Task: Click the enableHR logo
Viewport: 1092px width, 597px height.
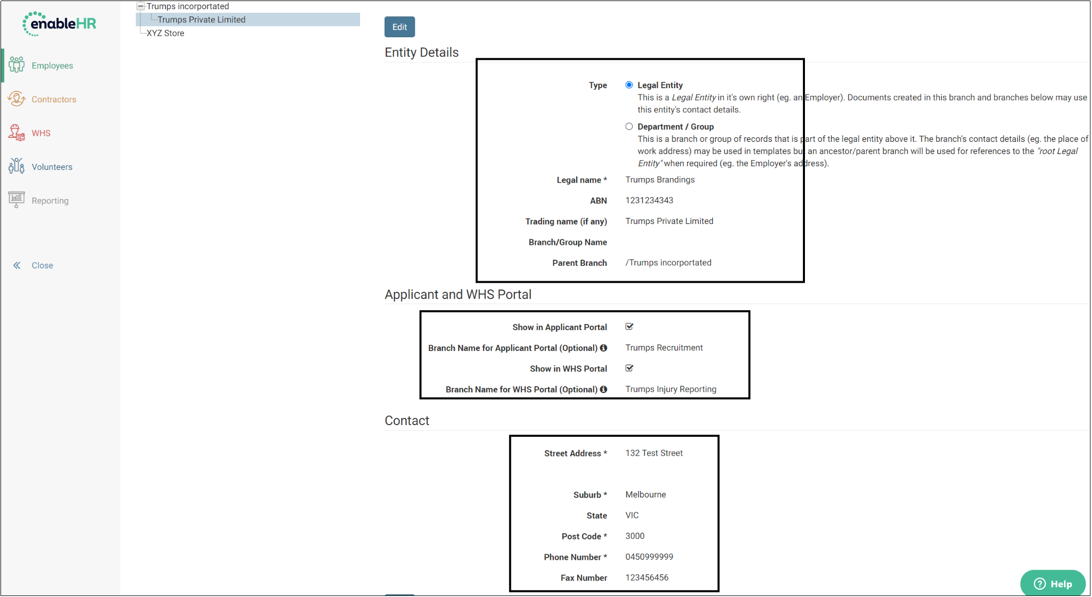Action: tap(59, 24)
